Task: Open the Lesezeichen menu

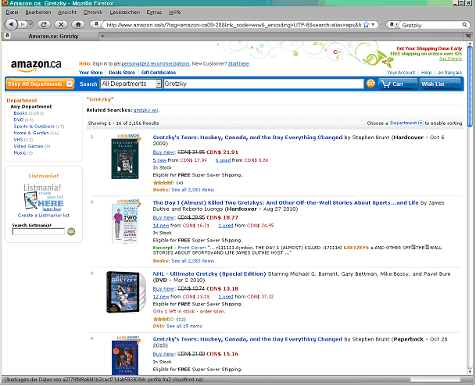Action: (x=125, y=13)
